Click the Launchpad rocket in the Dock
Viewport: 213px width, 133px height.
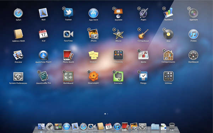[x=50, y=127]
